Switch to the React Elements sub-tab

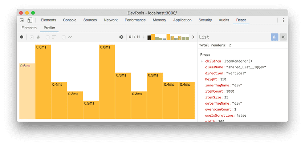[29, 28]
